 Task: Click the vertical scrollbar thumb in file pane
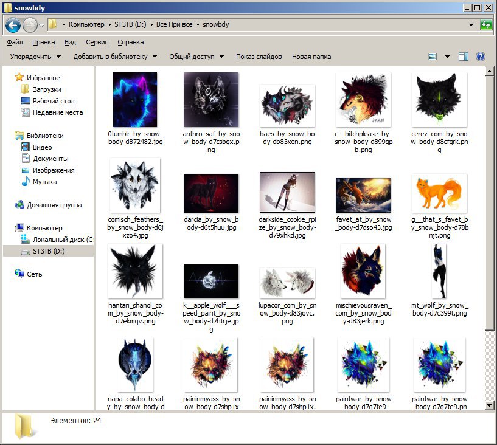489,203
